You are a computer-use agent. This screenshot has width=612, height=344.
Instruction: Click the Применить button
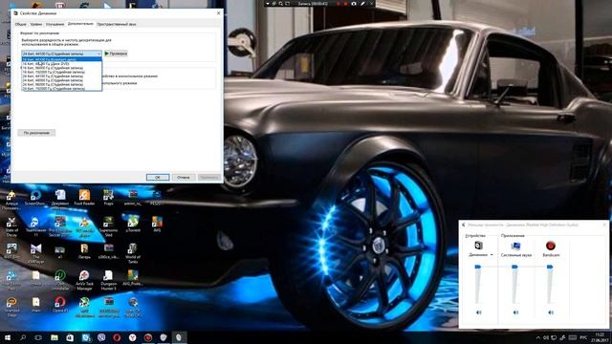(x=209, y=177)
